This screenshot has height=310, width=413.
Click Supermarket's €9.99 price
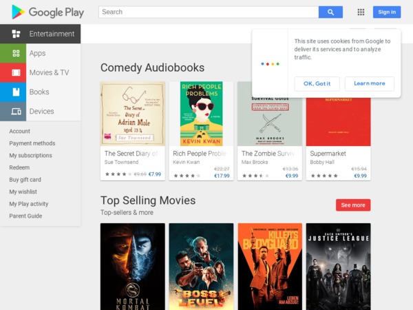coord(360,176)
